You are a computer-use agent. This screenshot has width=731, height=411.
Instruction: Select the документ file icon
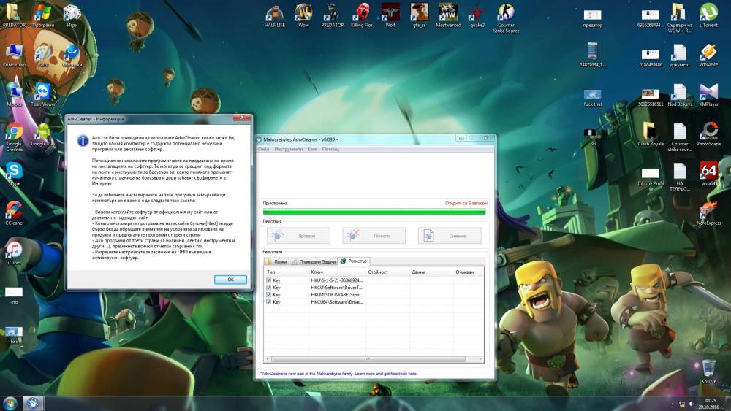(680, 55)
